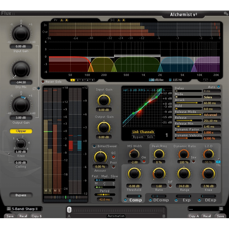Click the Post LED in Bitter/Sweet section

pyautogui.click(x=113, y=166)
